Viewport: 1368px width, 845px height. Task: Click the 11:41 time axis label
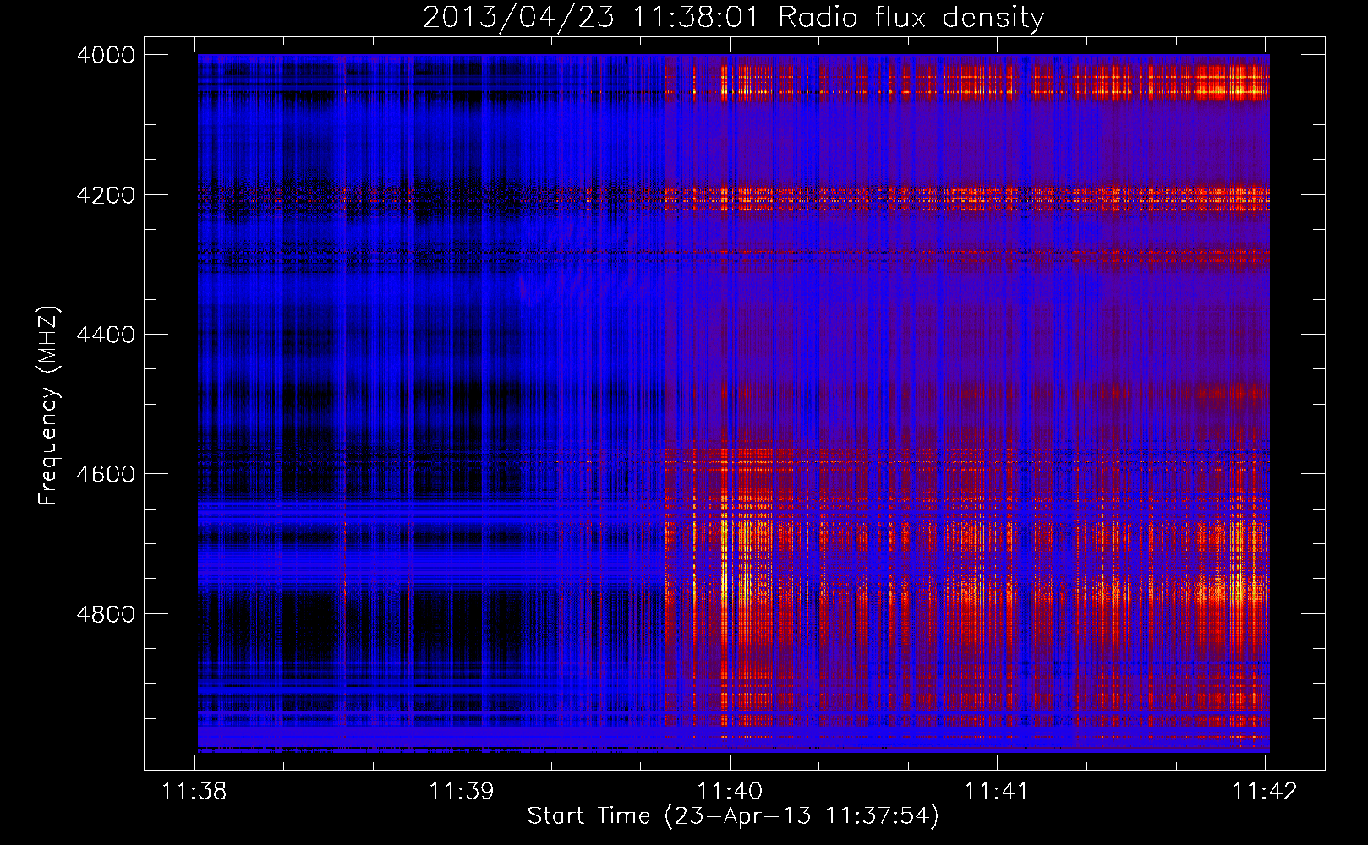pyautogui.click(x=997, y=792)
